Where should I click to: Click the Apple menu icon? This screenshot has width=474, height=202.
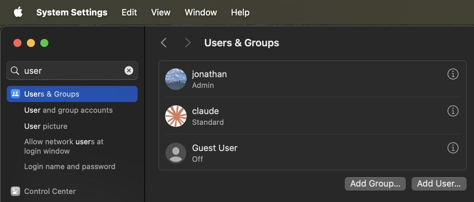click(x=18, y=12)
